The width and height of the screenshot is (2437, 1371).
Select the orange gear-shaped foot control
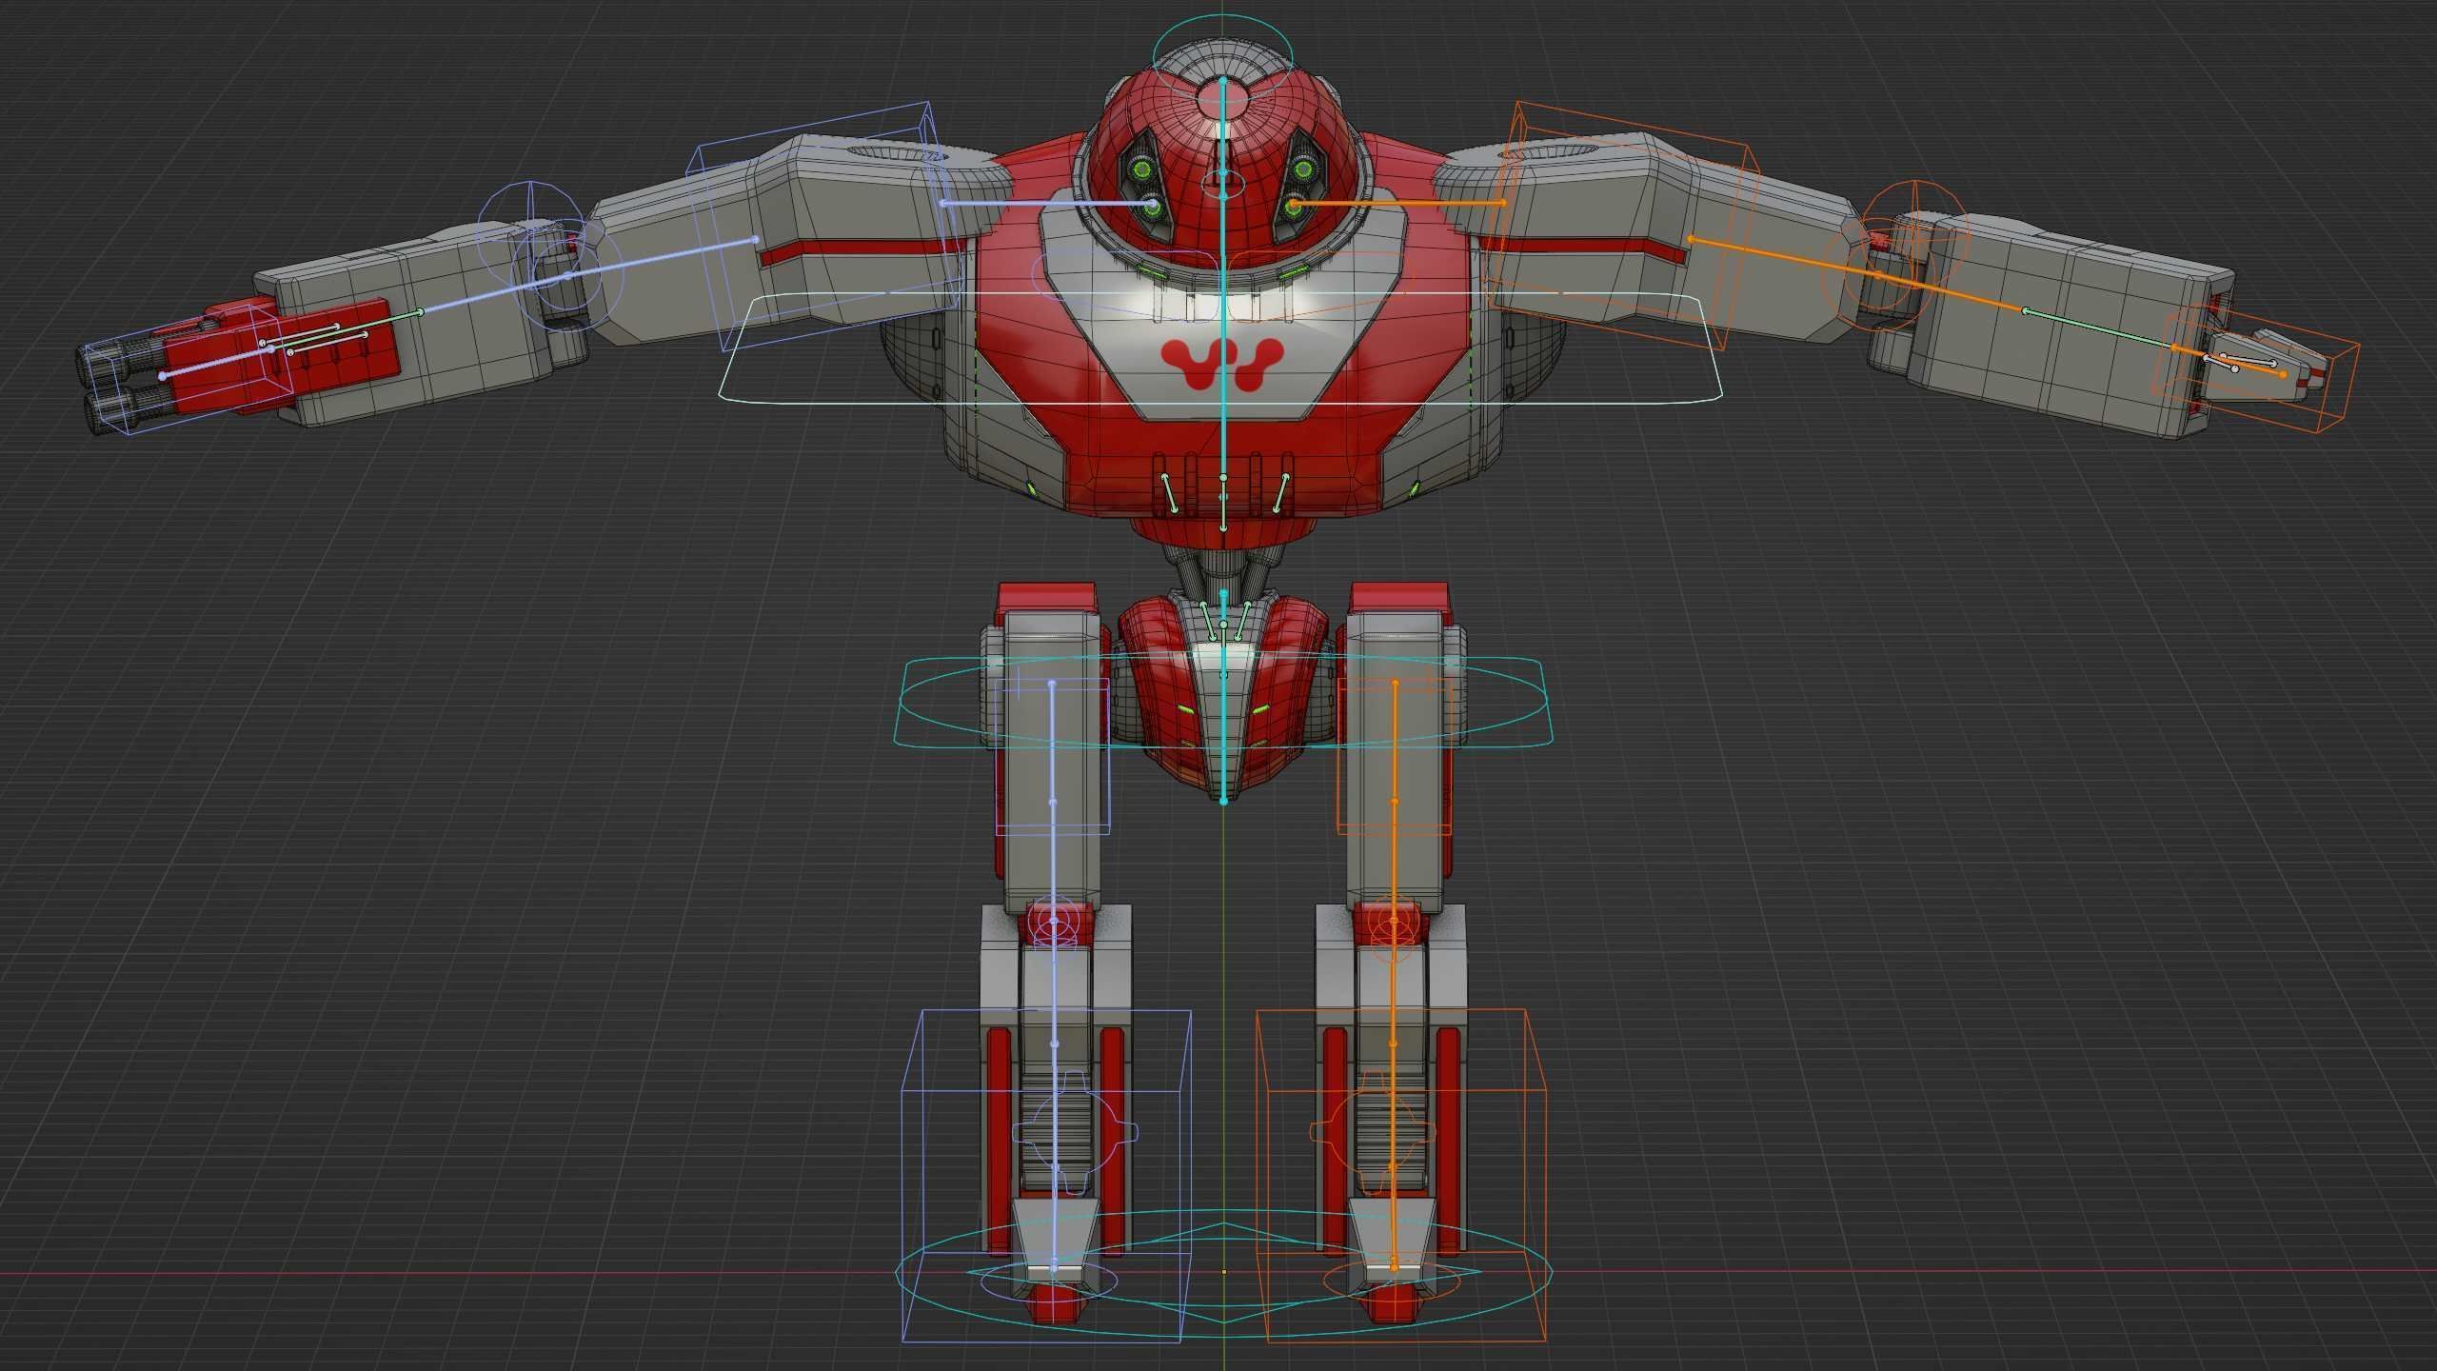pos(1375,1132)
